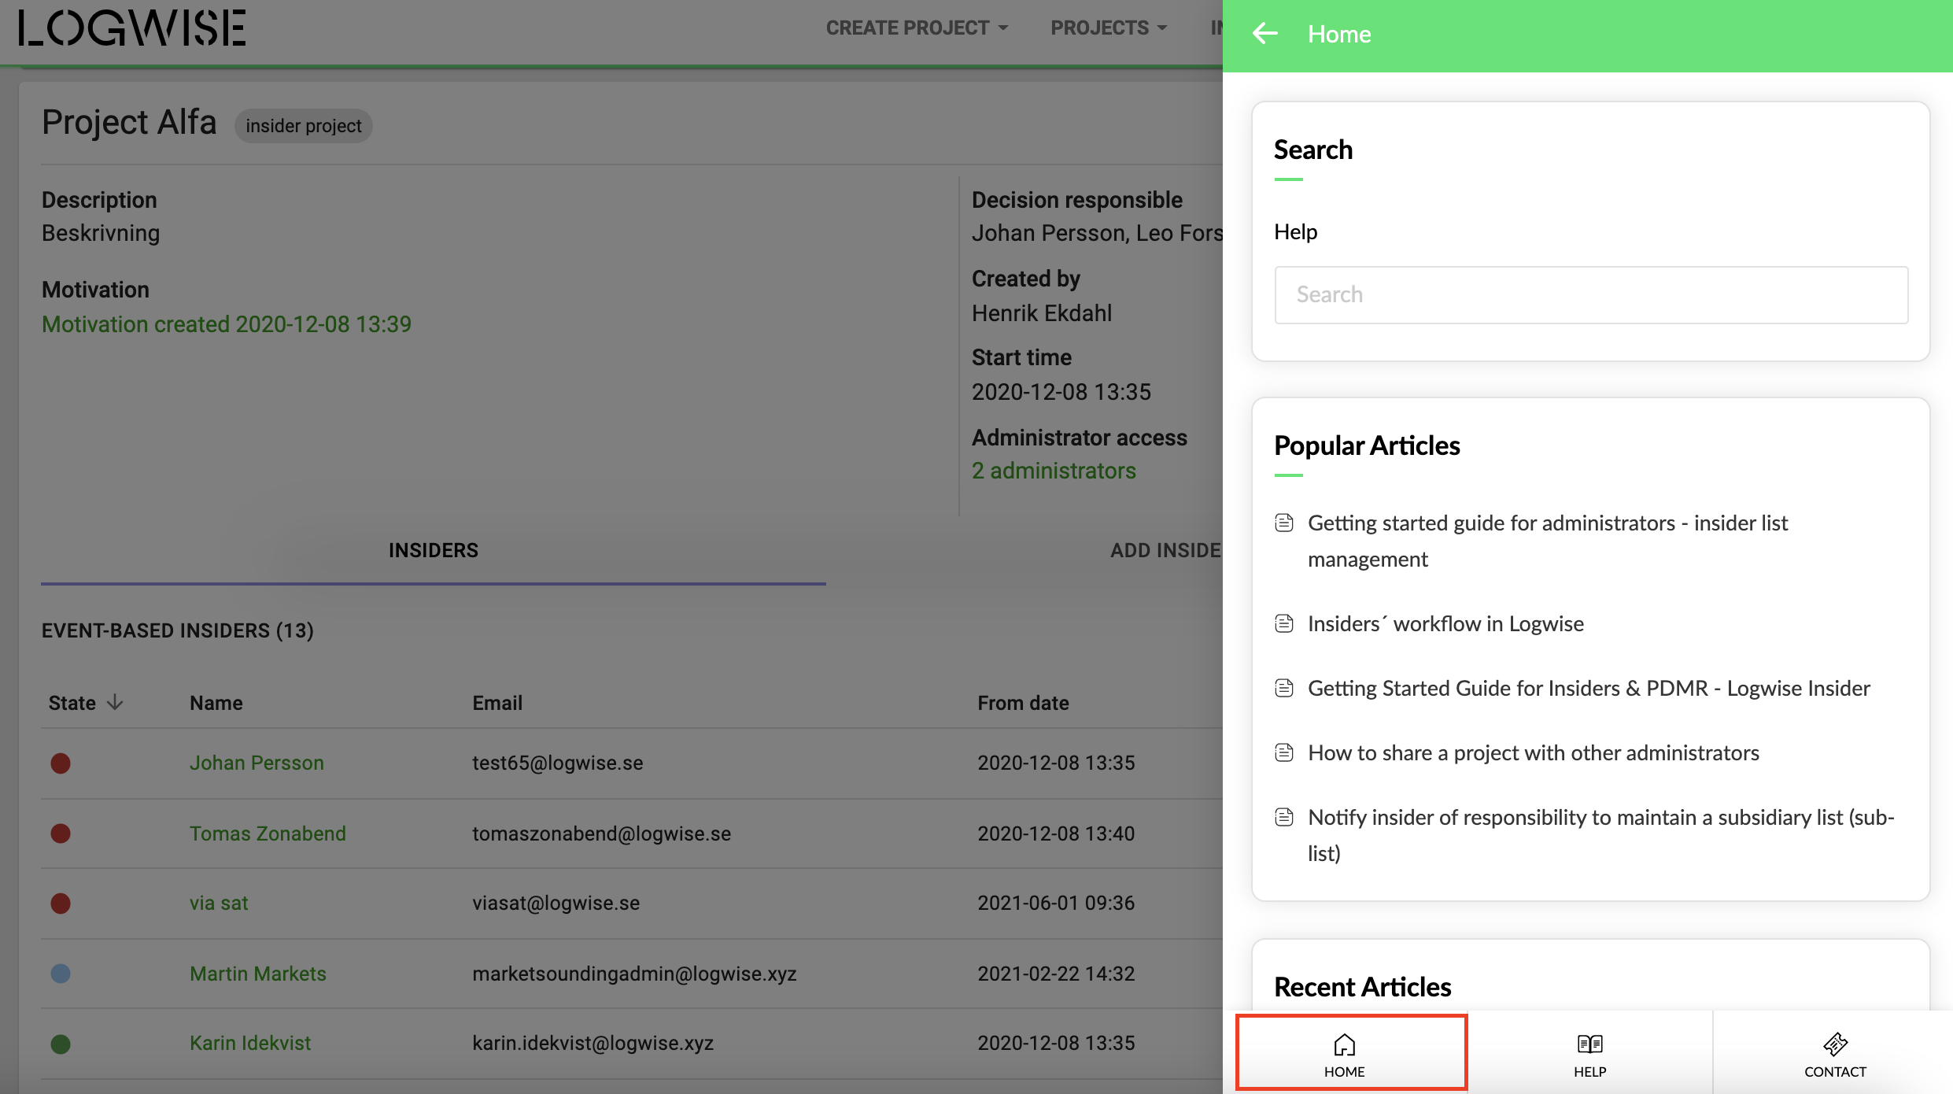The height and width of the screenshot is (1094, 1953).
Task: Open How to share a project article
Action: click(x=1533, y=753)
